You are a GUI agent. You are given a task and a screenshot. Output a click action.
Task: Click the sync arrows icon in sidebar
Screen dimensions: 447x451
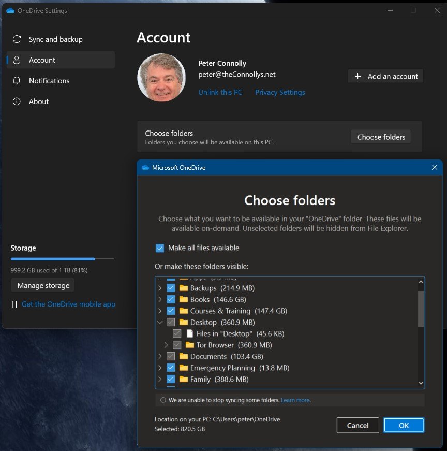point(17,39)
